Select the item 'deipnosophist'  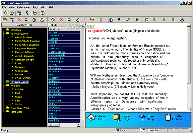click(x=64, y=62)
